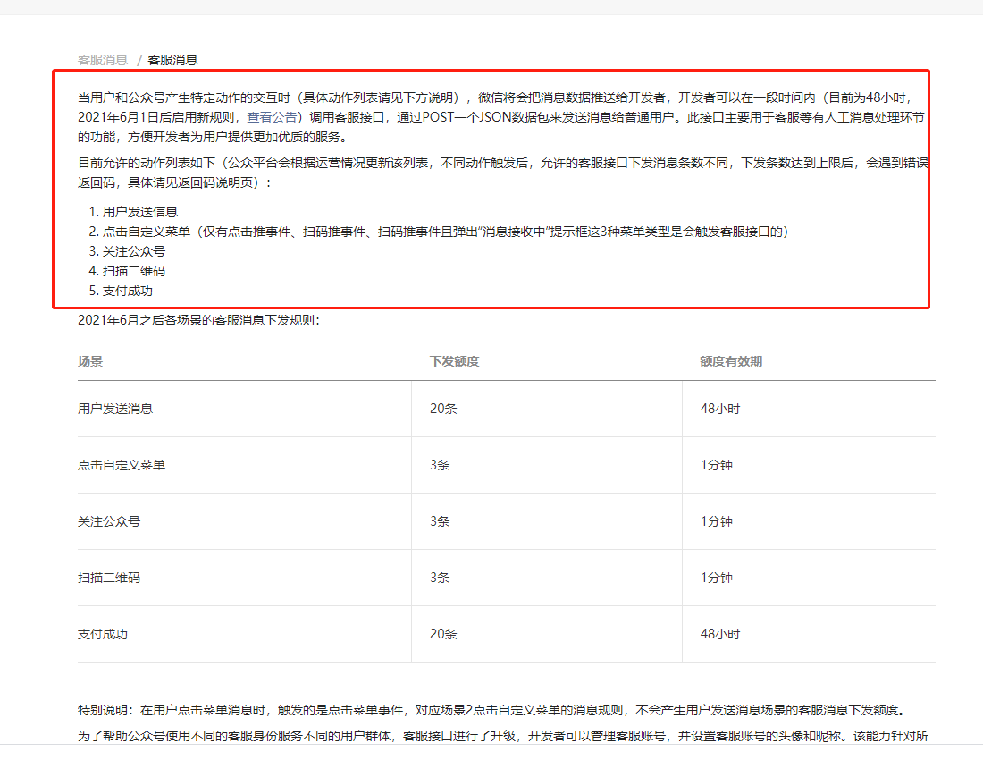
Task: Select 3条 in 点击自定义菜单 row
Action: [x=440, y=465]
